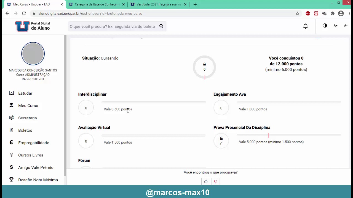
Task: Open the notifications bell
Action: pyautogui.click(x=305, y=26)
